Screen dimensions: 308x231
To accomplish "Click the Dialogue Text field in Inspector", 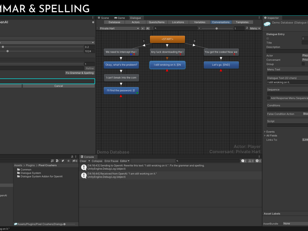I will 287,82.
